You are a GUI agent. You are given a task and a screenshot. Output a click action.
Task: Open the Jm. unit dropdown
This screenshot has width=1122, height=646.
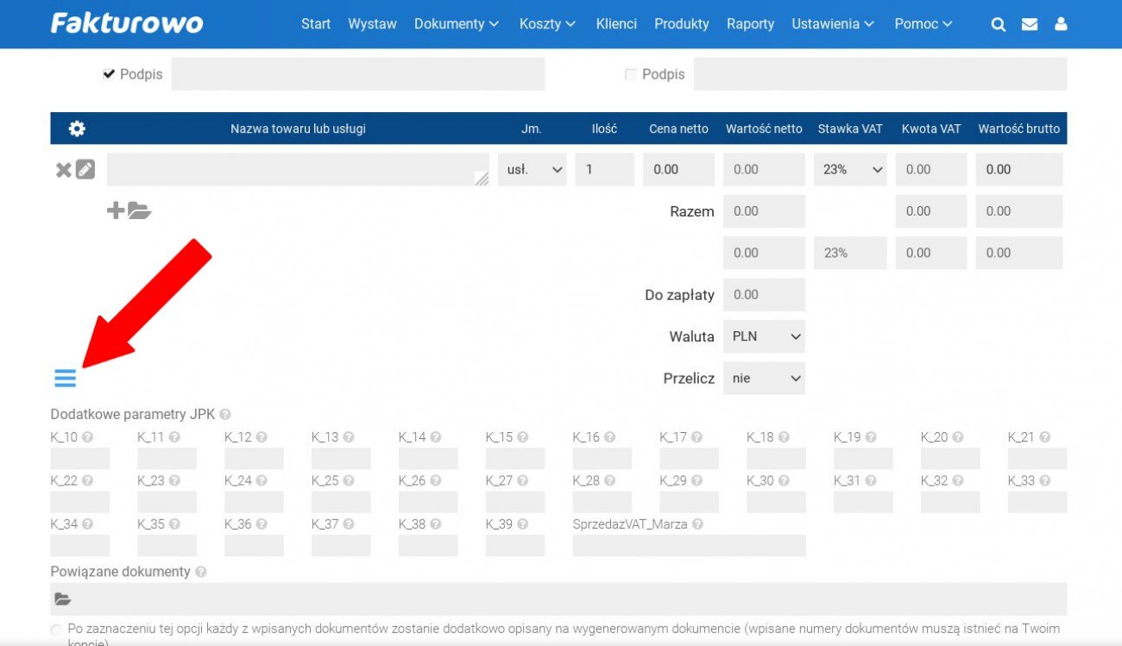point(532,170)
